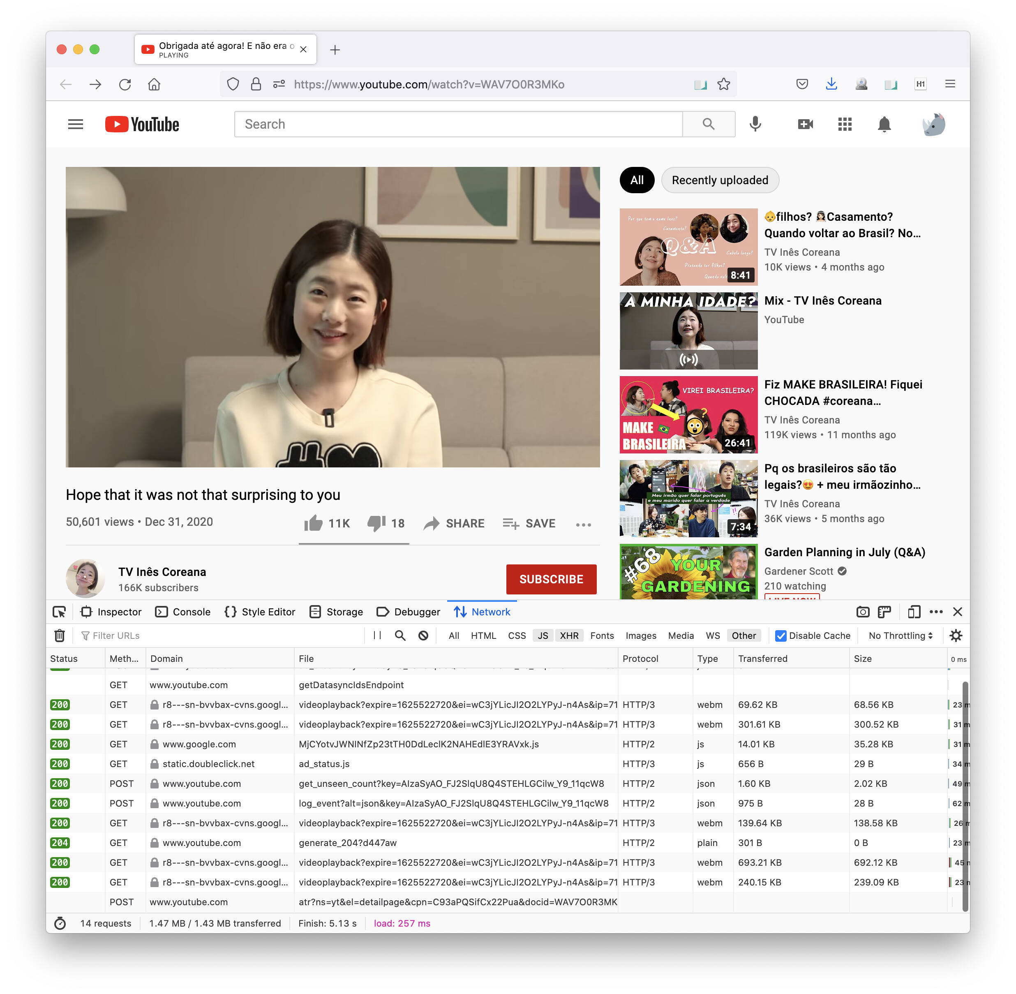Screen dimensions: 1016x994
Task: Open the Firefox downloads panel
Action: 831,84
